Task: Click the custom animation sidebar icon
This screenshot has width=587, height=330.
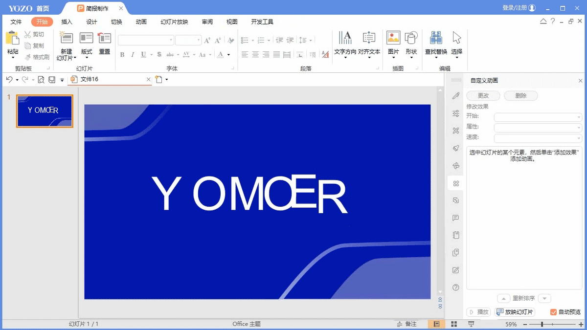Action: tap(456, 183)
